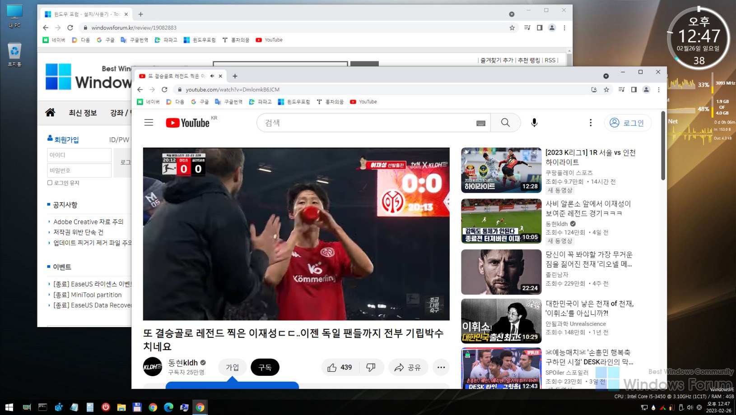Click the home icon on Windows Forum

[x=50, y=112]
